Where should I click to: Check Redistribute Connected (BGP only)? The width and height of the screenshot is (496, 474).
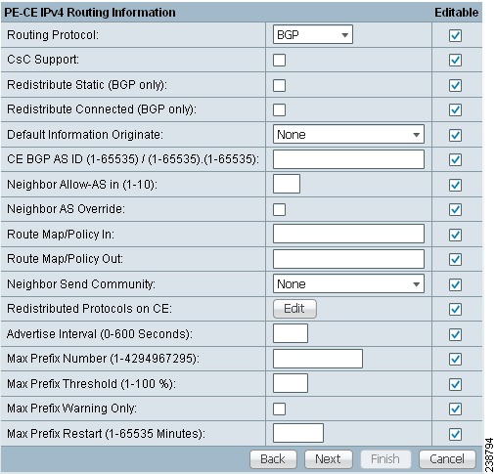tap(279, 109)
